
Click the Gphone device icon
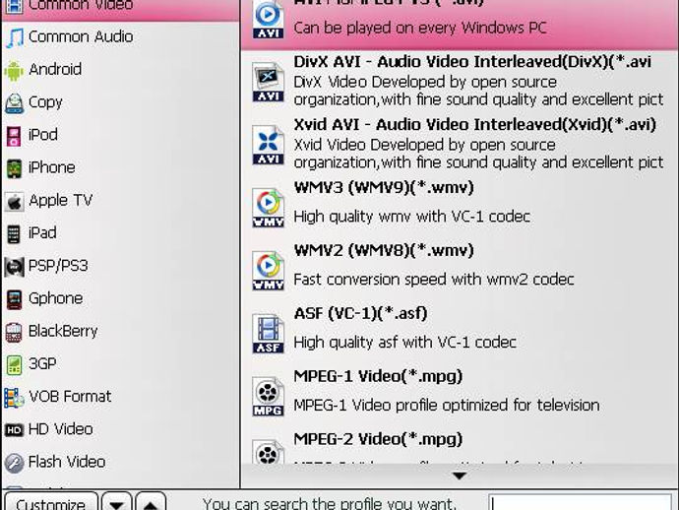pos(14,299)
